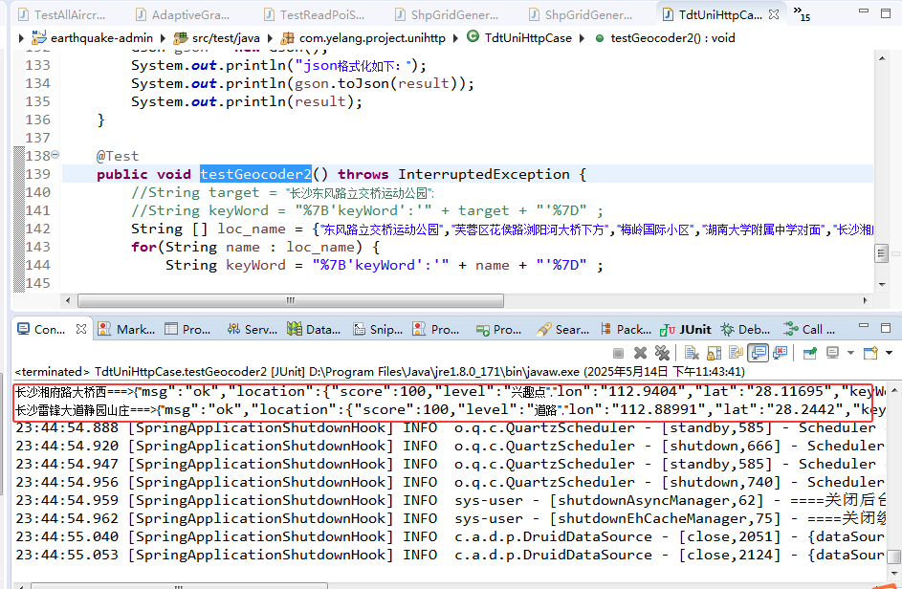This screenshot has width=902, height=589.
Task: Click the editor horizontal scrollbar right arrow
Action: click(x=866, y=300)
